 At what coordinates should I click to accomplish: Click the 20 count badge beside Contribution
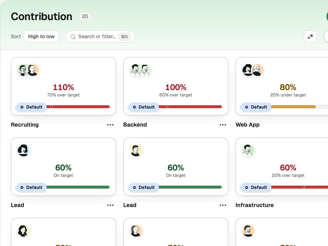click(85, 16)
